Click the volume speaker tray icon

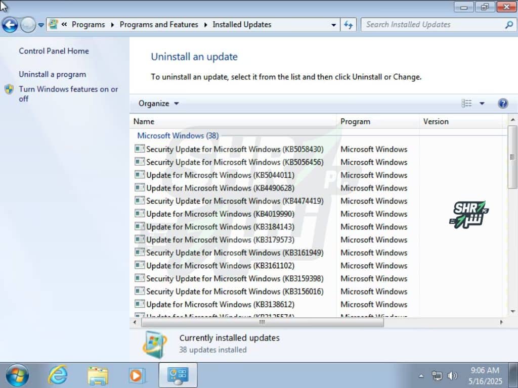pyautogui.click(x=452, y=376)
